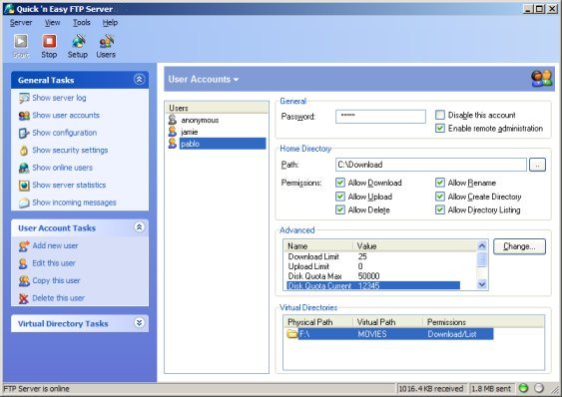Click the Delete this user icon
The height and width of the screenshot is (397, 562).
[24, 298]
